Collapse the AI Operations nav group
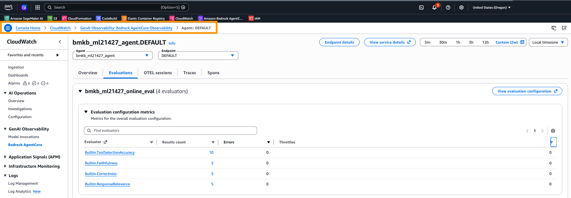This screenshot has width=571, height=198. (5, 93)
